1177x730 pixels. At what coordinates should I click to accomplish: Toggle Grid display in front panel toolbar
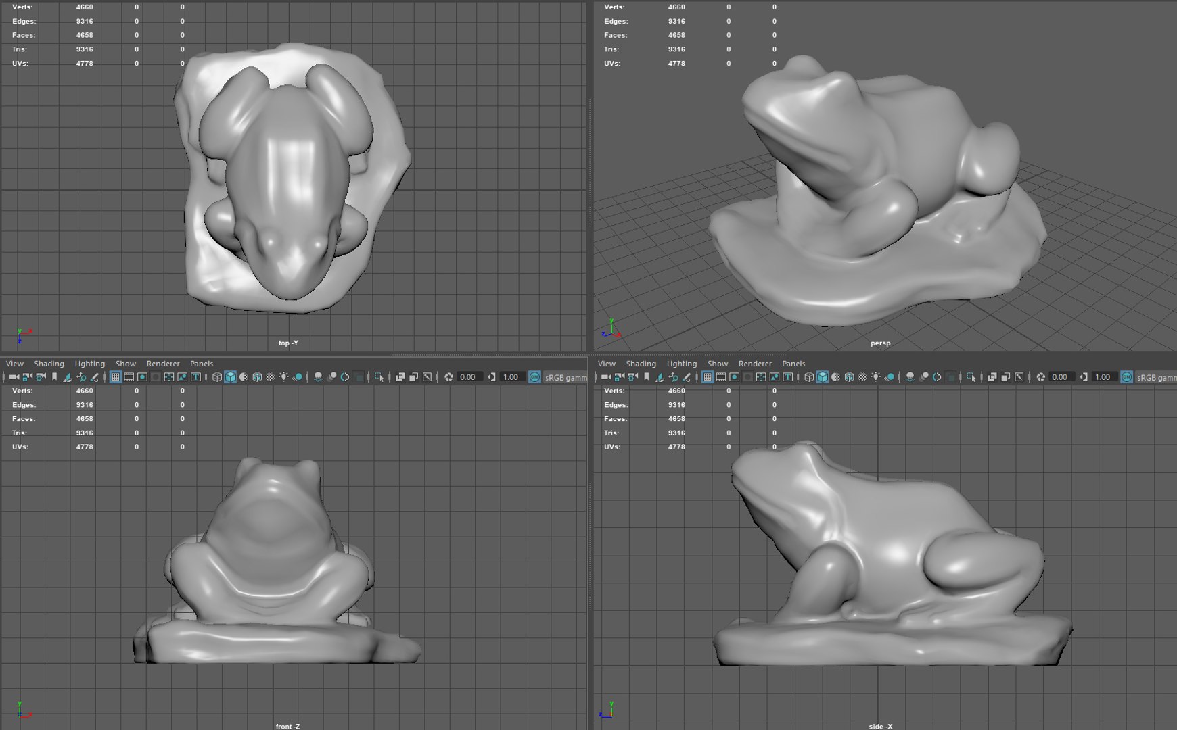coord(116,377)
